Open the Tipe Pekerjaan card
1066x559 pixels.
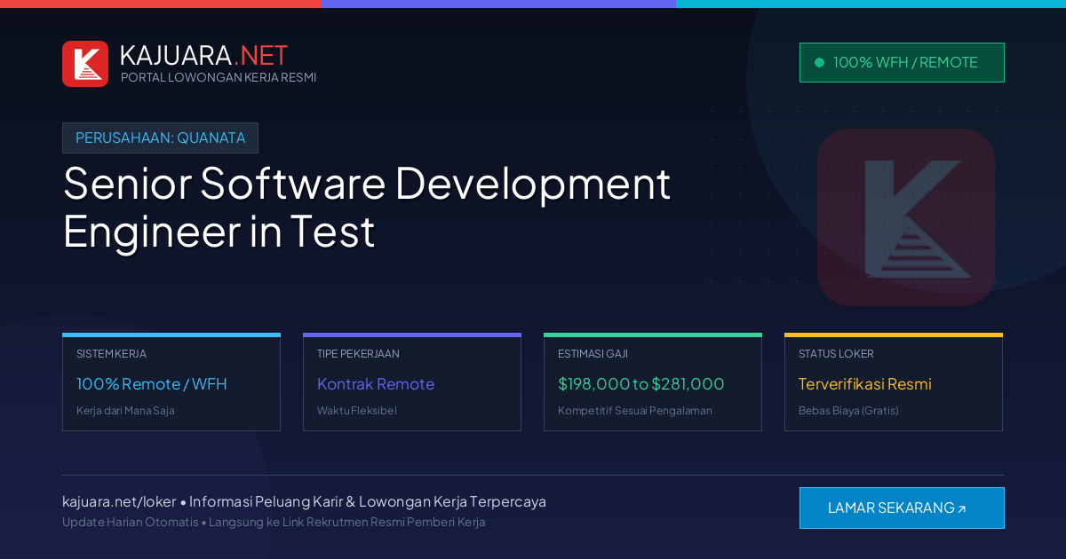[x=412, y=382]
